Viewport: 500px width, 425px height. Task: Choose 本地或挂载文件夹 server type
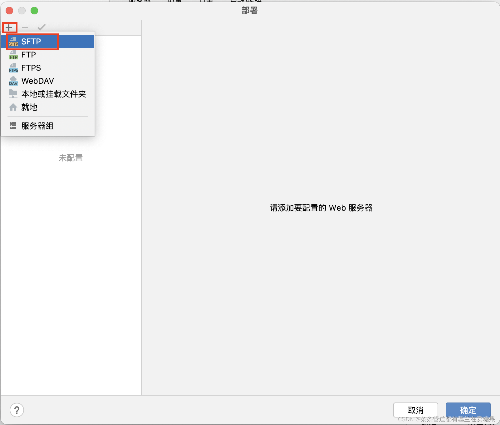pos(48,94)
